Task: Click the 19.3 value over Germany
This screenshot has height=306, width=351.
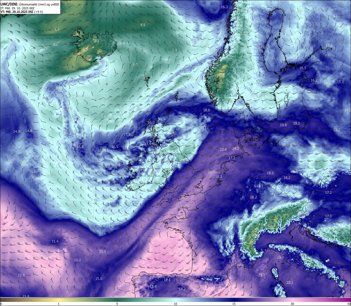Action: pos(270,173)
